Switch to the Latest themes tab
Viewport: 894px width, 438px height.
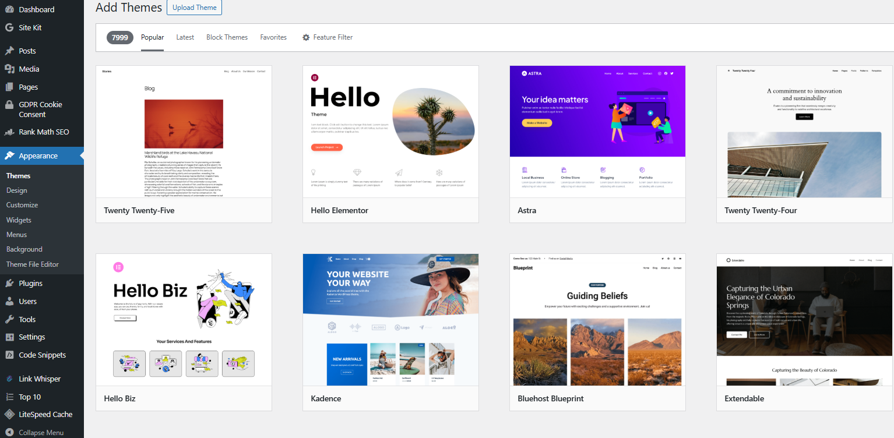pos(185,37)
